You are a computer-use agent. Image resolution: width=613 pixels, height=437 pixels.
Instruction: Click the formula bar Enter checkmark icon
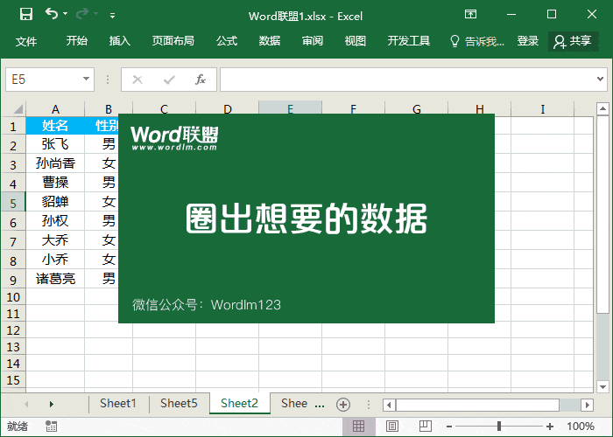coord(169,80)
